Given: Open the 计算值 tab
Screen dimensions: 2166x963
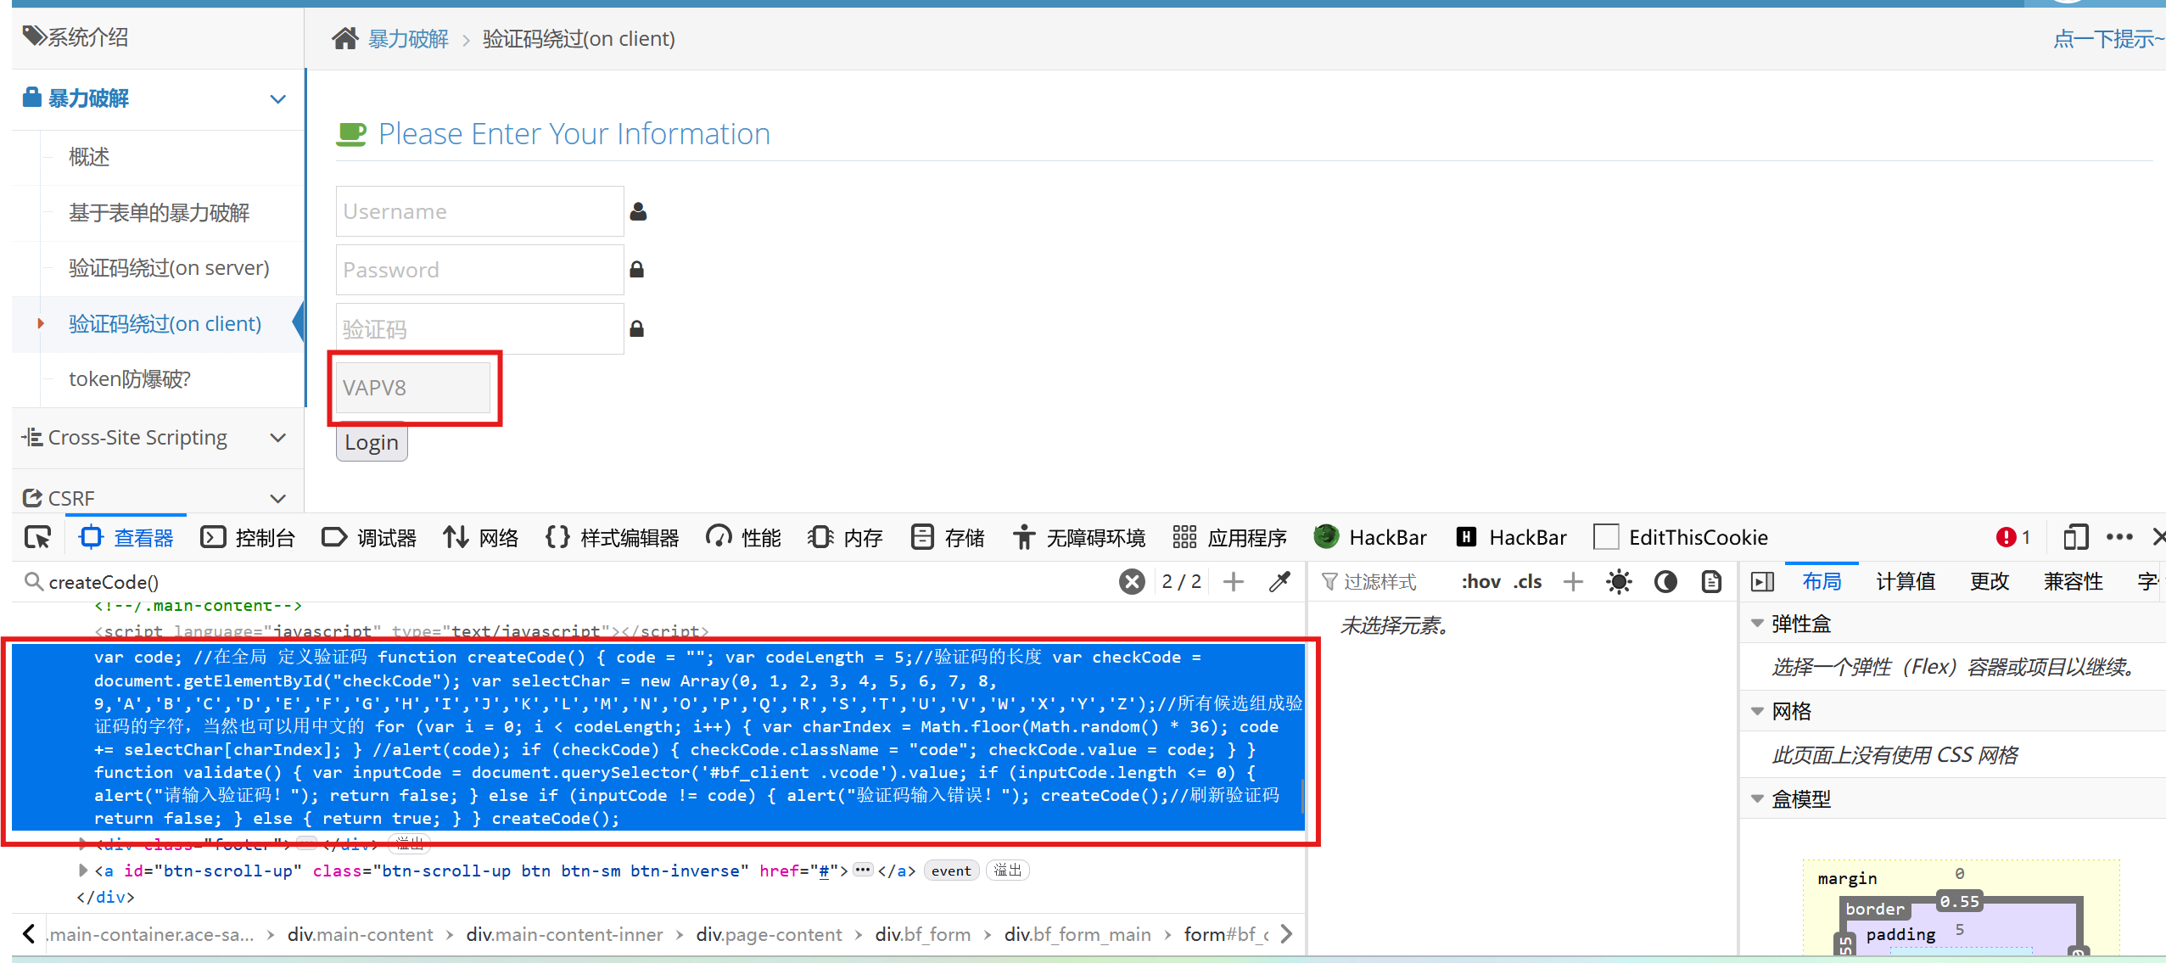Looking at the screenshot, I should [x=1906, y=581].
